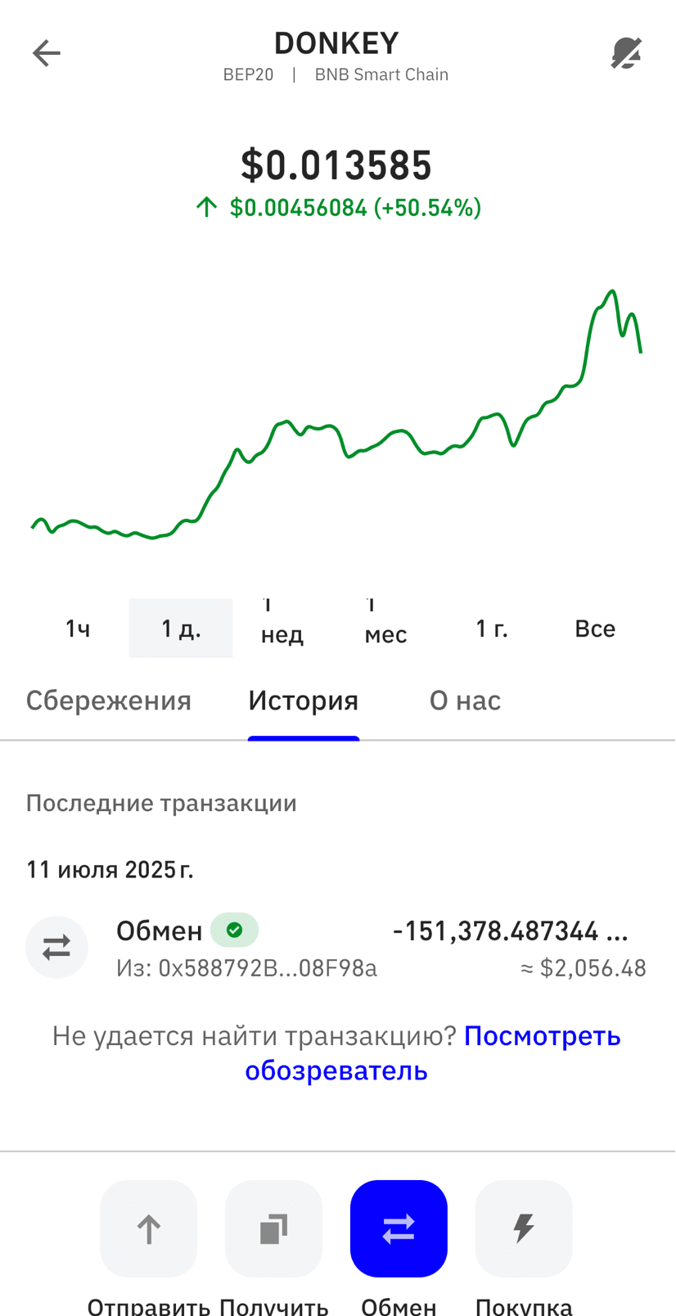Switch to the О нас tab
676x1316 pixels.
[x=465, y=701]
